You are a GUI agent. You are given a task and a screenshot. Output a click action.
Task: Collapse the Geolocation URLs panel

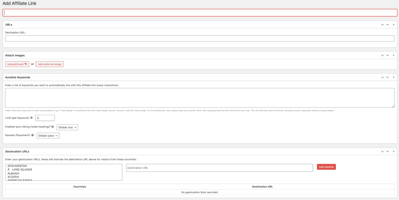[x=394, y=151]
